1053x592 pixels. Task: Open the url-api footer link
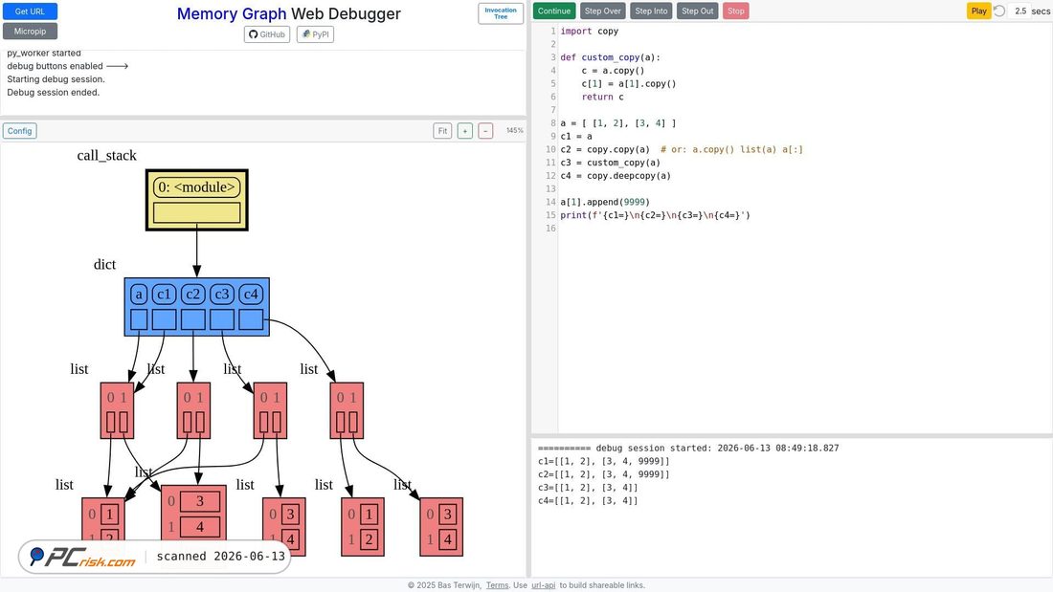(544, 585)
